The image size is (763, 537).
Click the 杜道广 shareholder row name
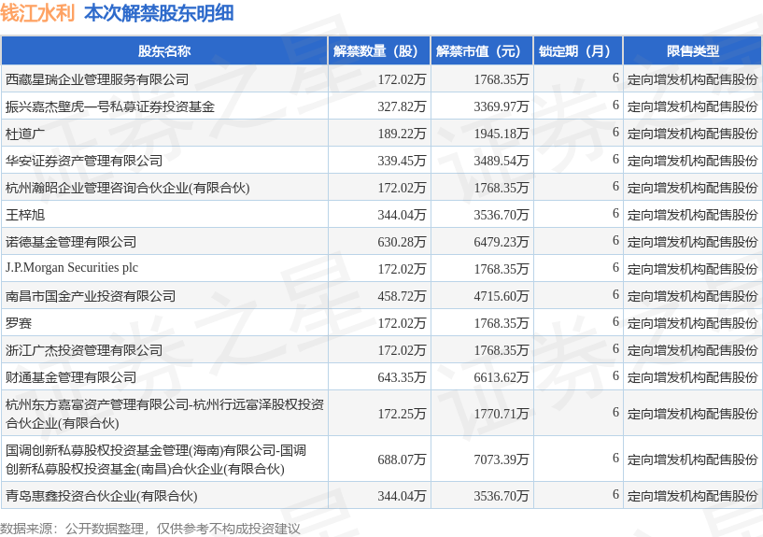(x=25, y=134)
